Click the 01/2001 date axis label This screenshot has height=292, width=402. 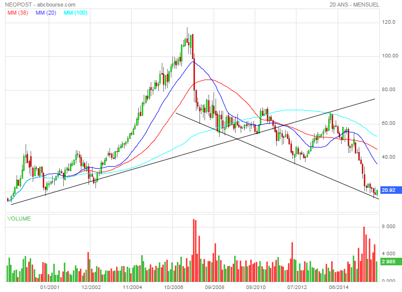pos(50,287)
